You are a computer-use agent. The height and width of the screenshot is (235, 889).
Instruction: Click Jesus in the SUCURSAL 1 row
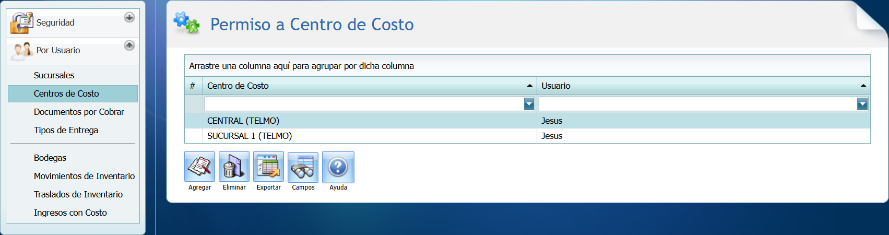coord(552,136)
